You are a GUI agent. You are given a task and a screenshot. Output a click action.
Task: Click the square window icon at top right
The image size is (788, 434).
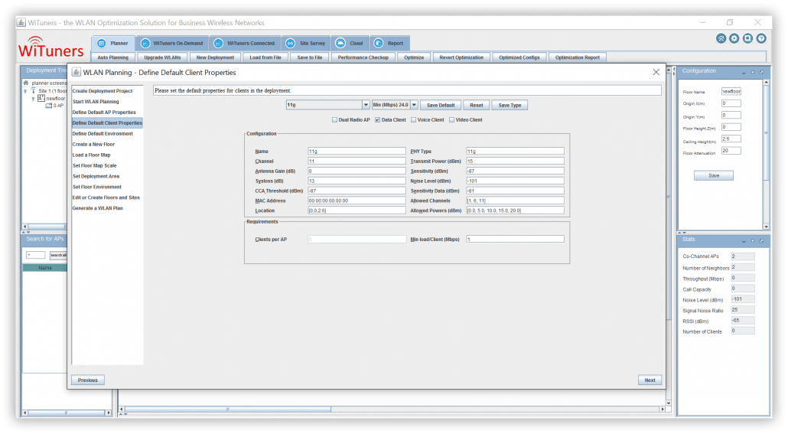tap(747, 38)
